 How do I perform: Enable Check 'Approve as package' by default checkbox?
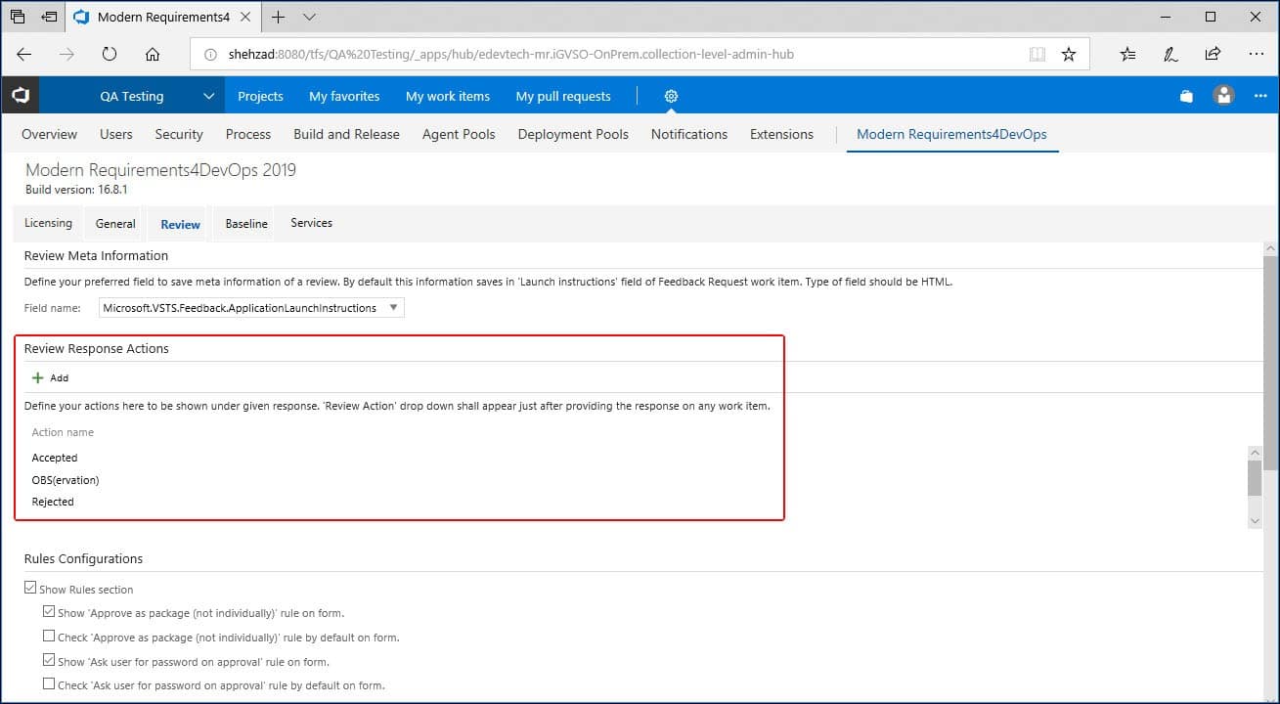pyautogui.click(x=49, y=637)
